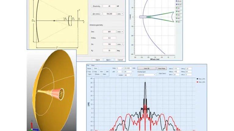Click the Max y field
The image size is (234, 131).
coord(189,72)
